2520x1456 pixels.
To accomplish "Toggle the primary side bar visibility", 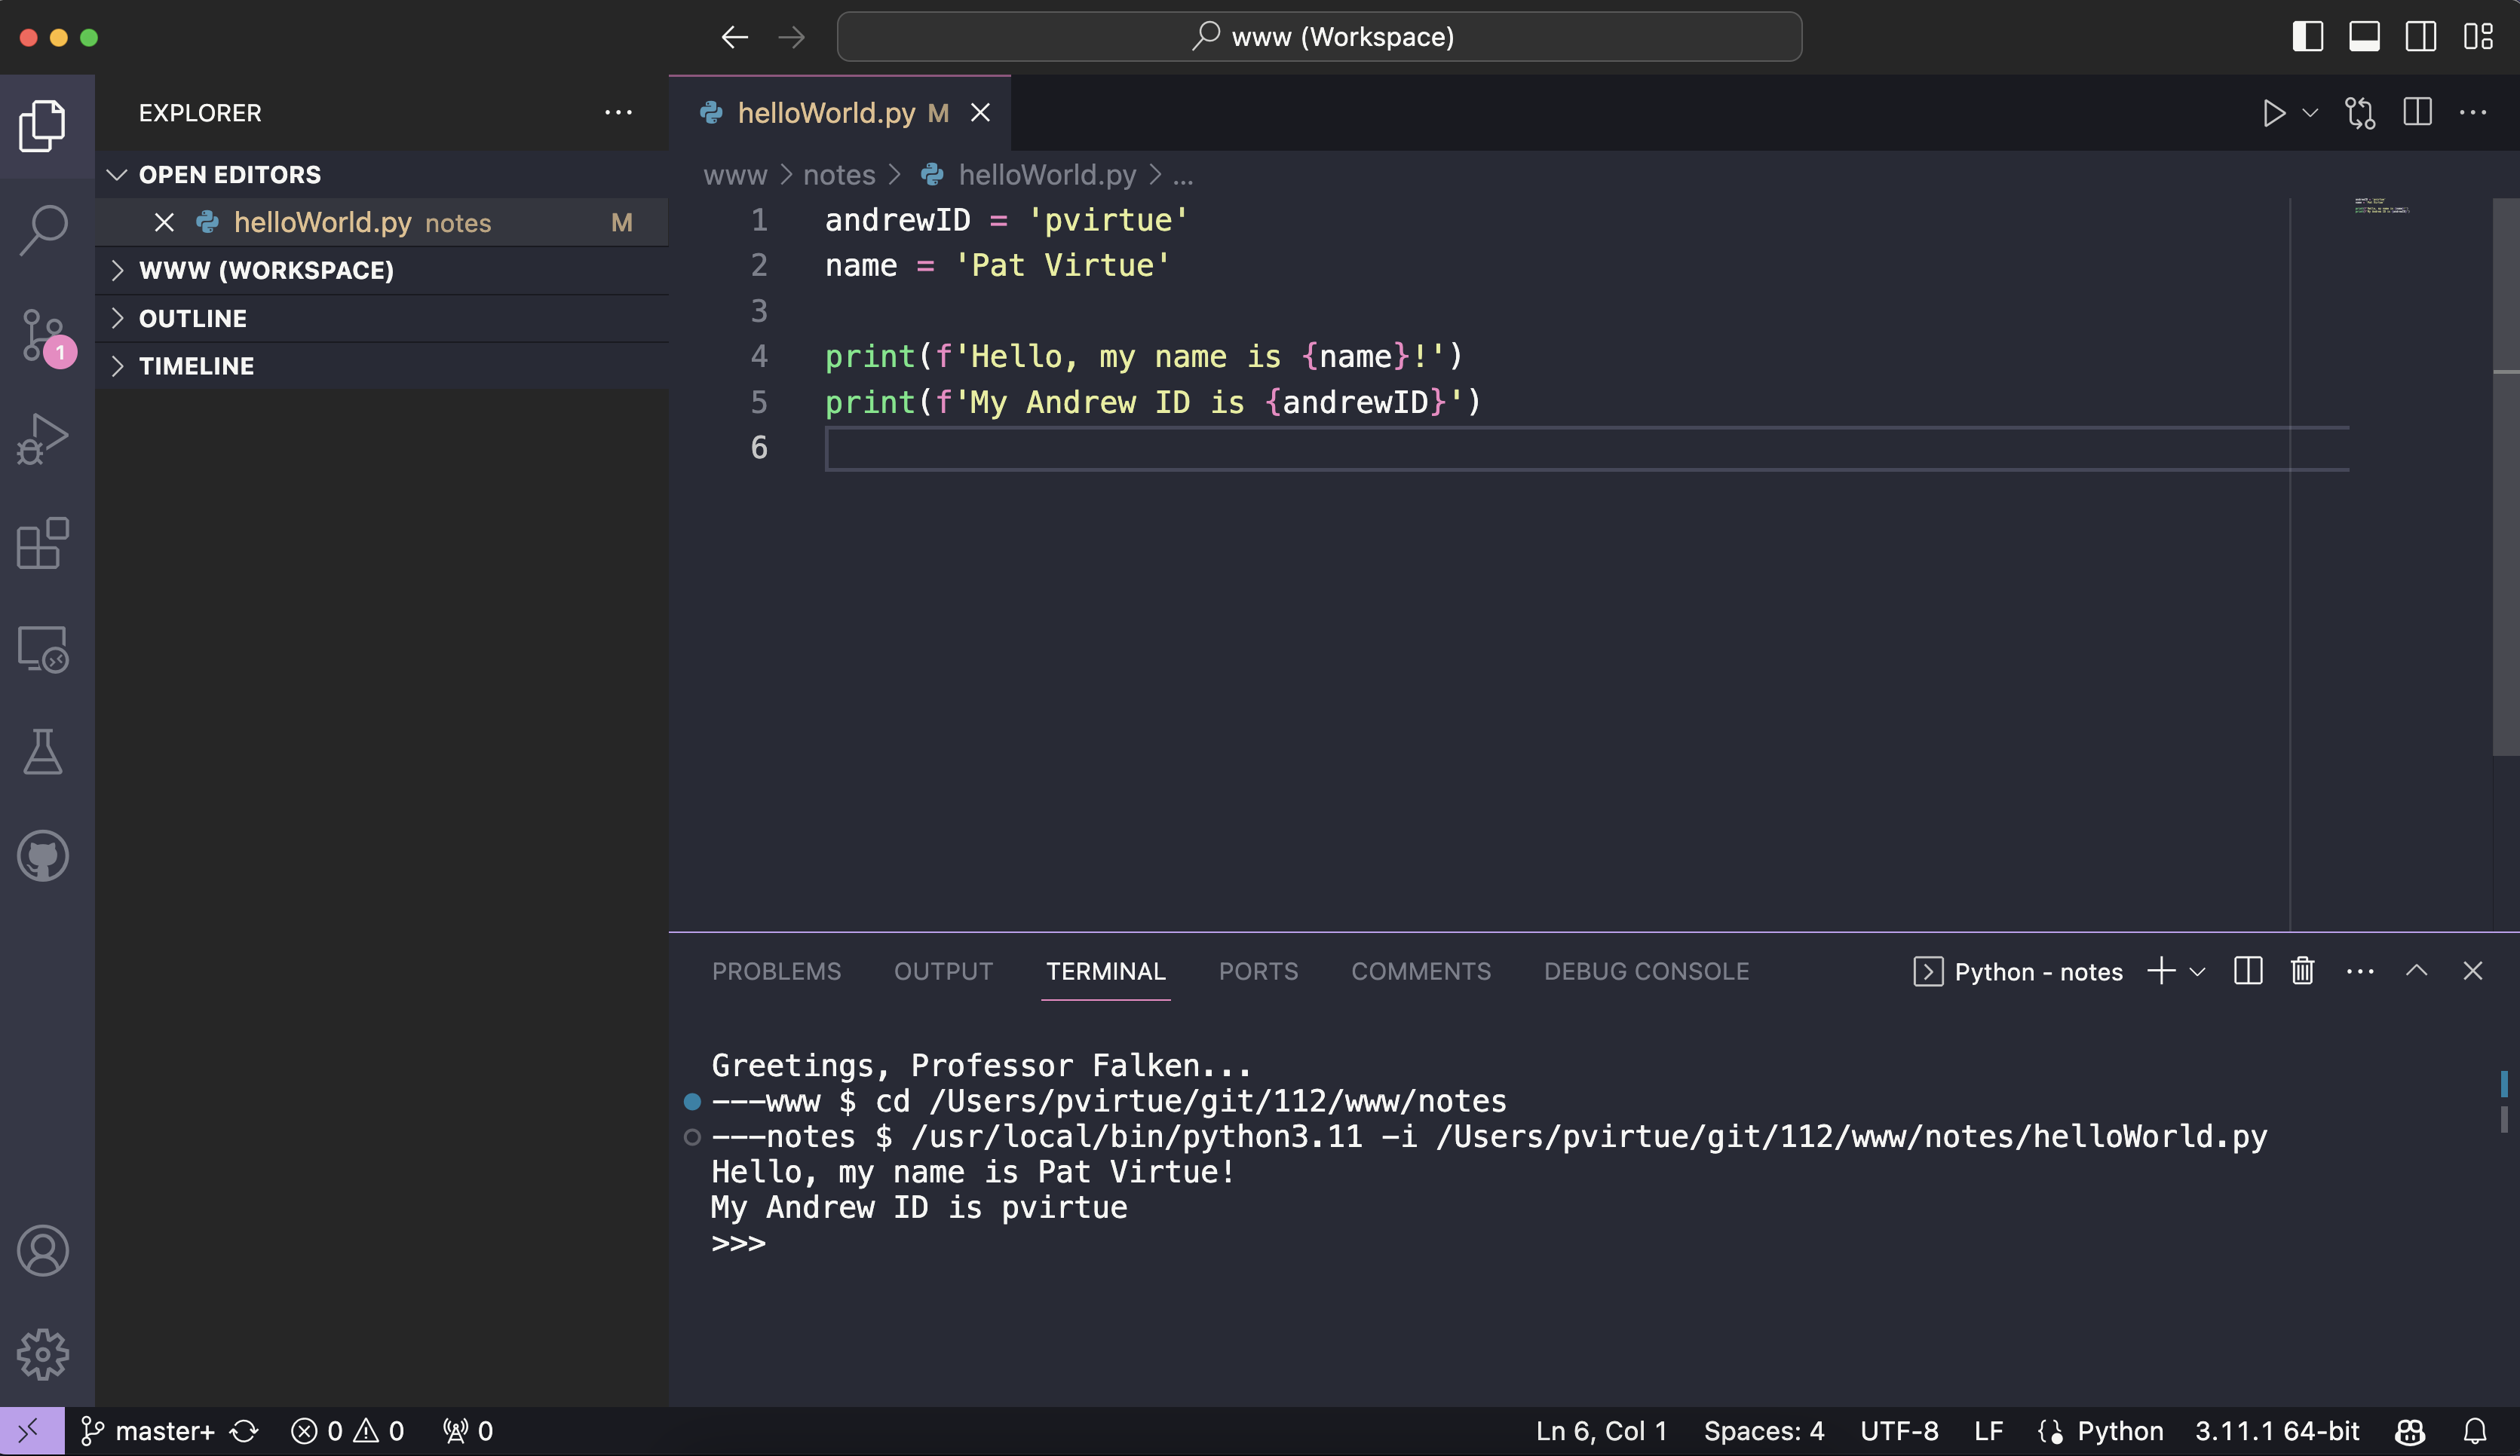I will coord(2307,37).
